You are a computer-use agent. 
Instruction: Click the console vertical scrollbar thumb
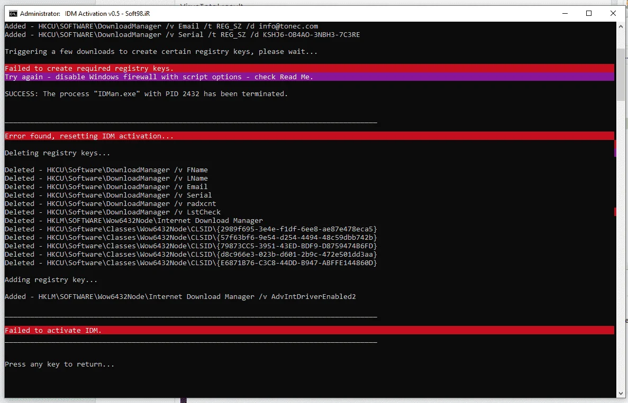(x=621, y=76)
